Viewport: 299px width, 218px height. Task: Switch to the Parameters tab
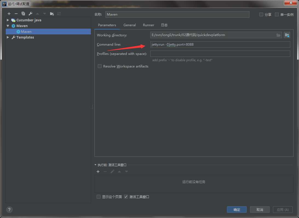coord(107,25)
